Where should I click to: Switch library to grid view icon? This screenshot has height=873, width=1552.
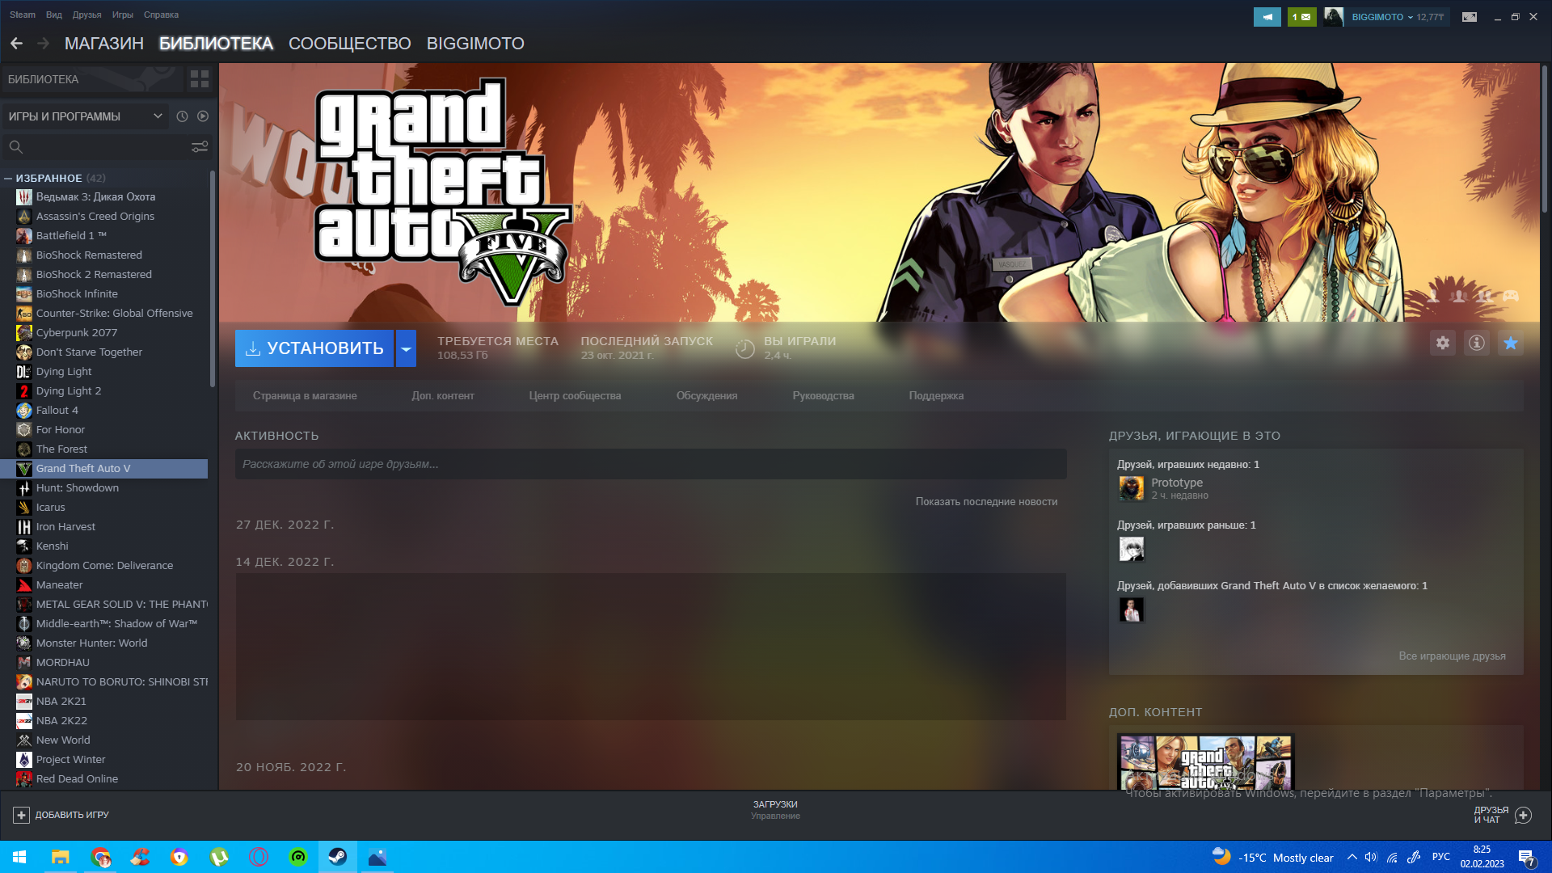tap(199, 79)
